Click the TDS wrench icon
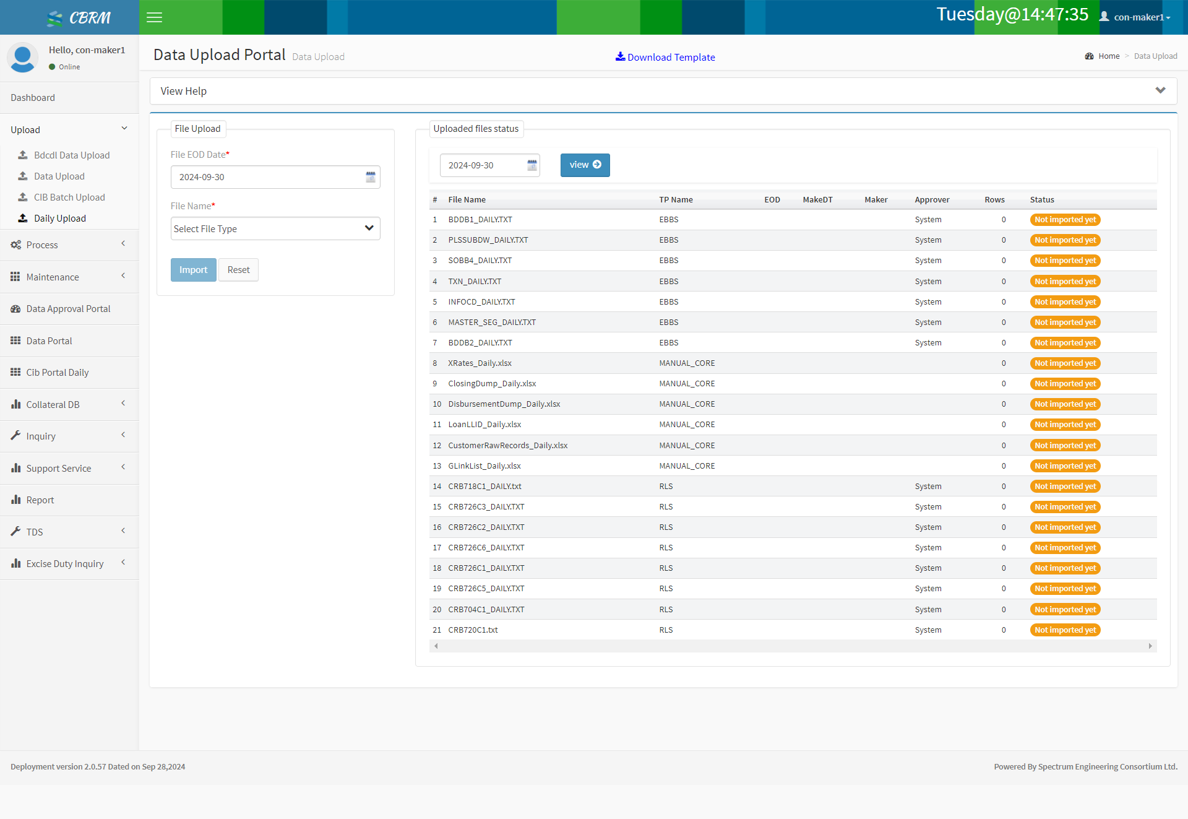 15,531
